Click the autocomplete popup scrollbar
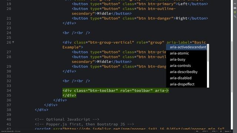The height and width of the screenshot is (133, 237). pos(208,53)
